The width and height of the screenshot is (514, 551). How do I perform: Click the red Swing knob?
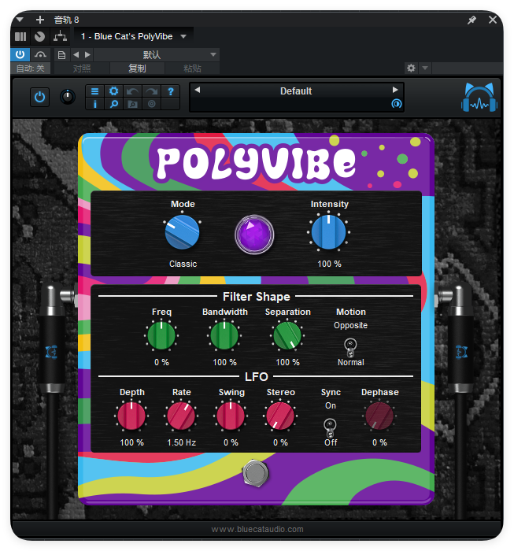click(x=231, y=416)
